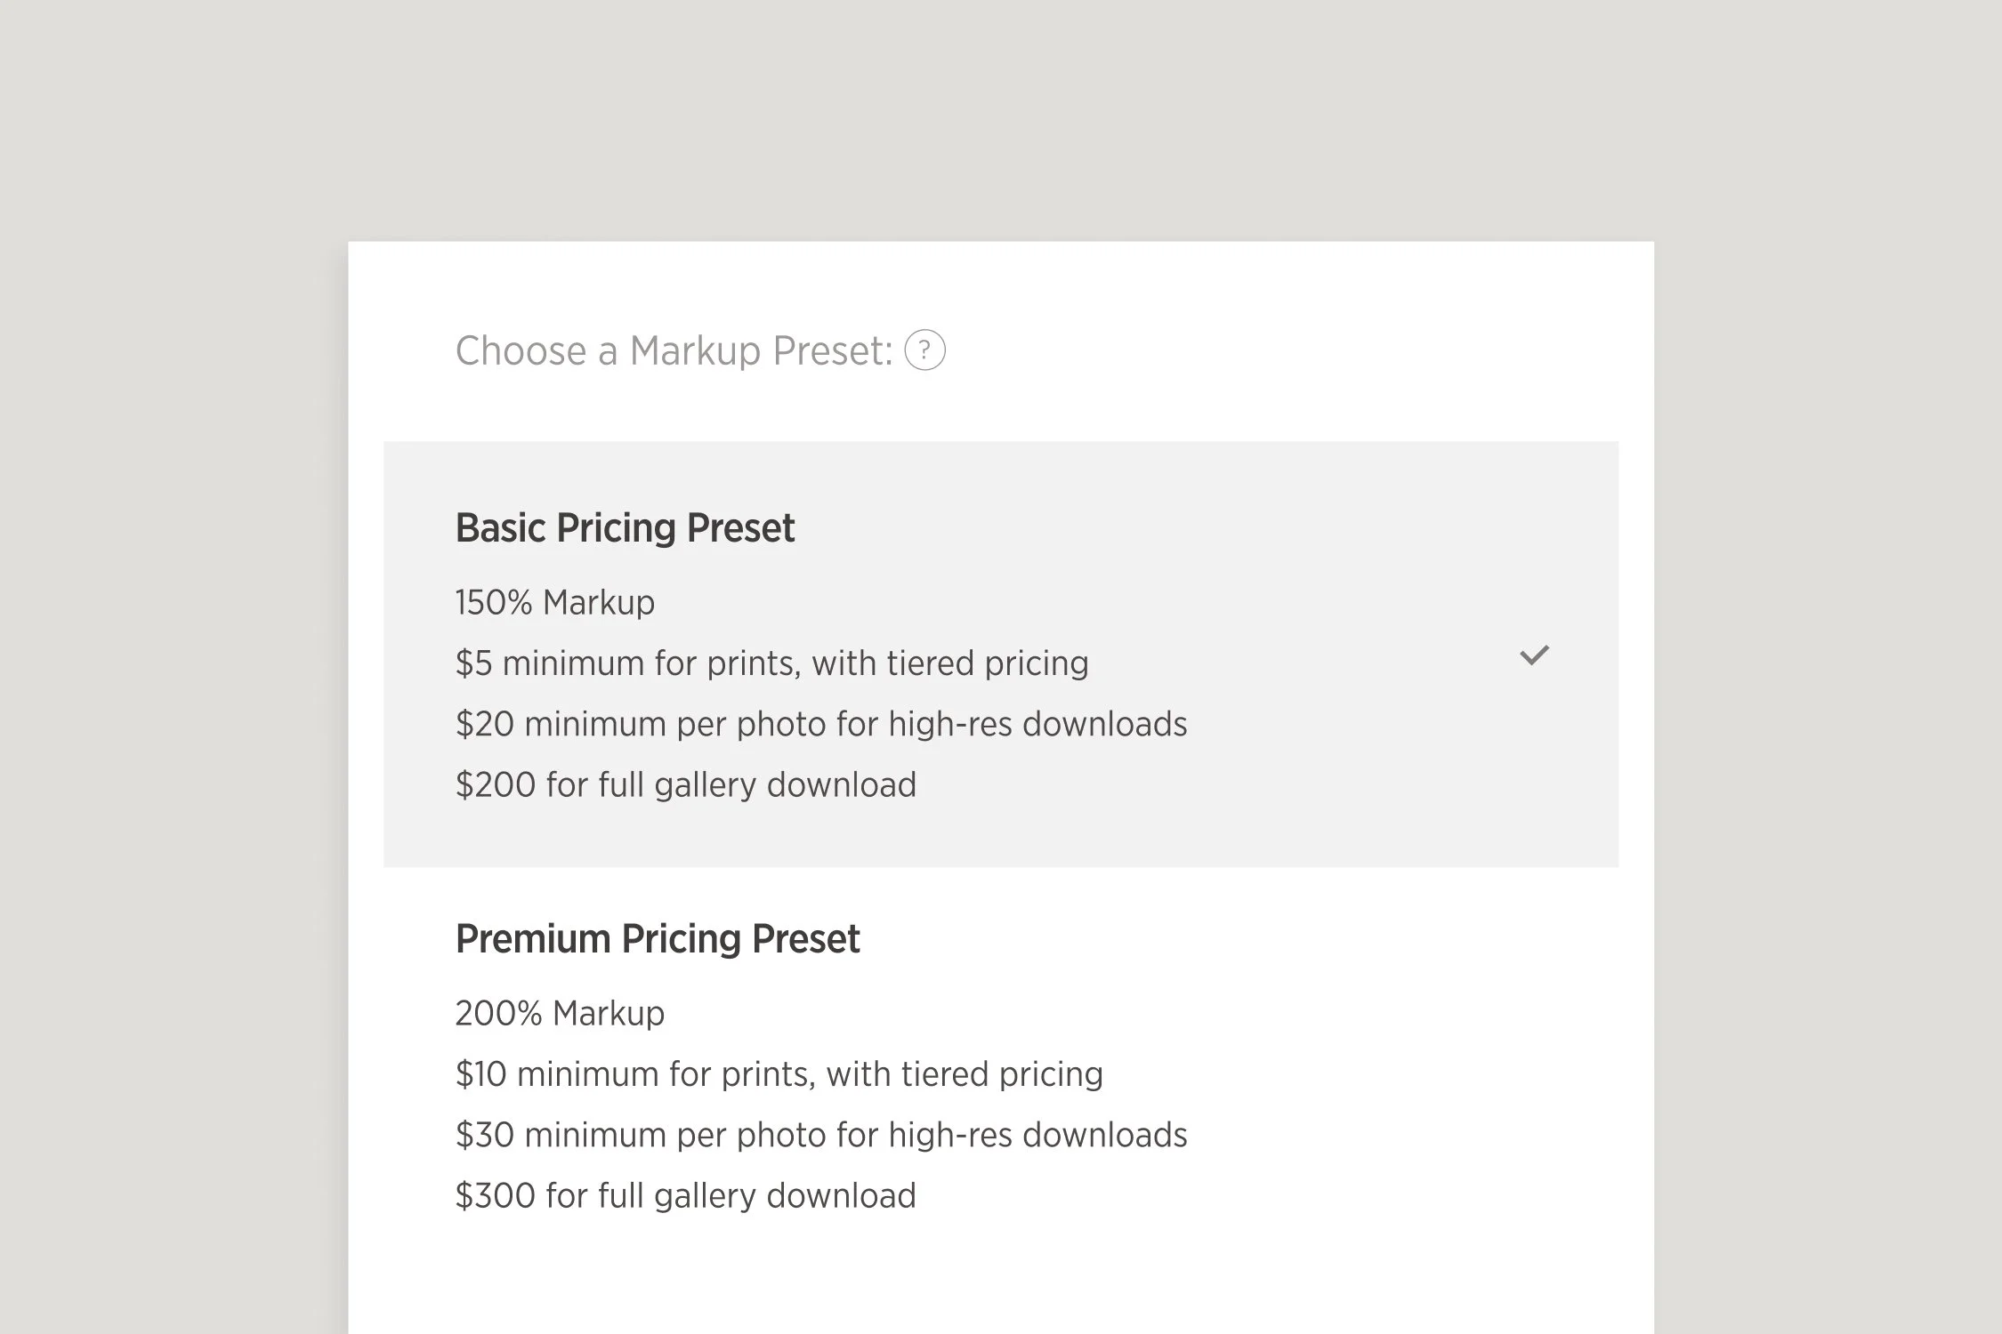Click $30 minimum per photo high-res downloads
Viewport: 2002px width, 1334px height.
click(820, 1135)
